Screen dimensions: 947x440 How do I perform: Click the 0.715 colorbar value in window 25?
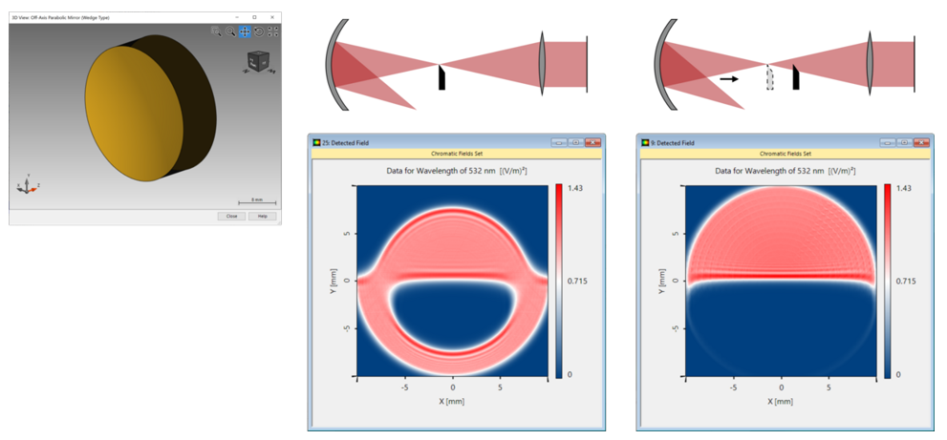pos(576,282)
